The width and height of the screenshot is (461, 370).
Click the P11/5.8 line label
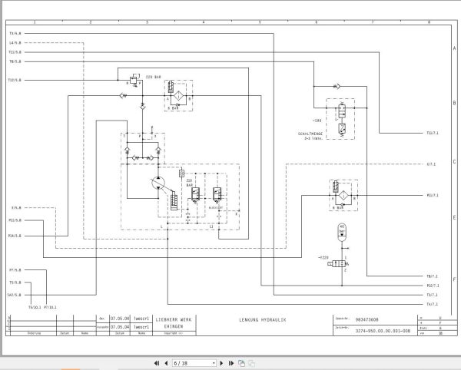pyautogui.click(x=15, y=220)
